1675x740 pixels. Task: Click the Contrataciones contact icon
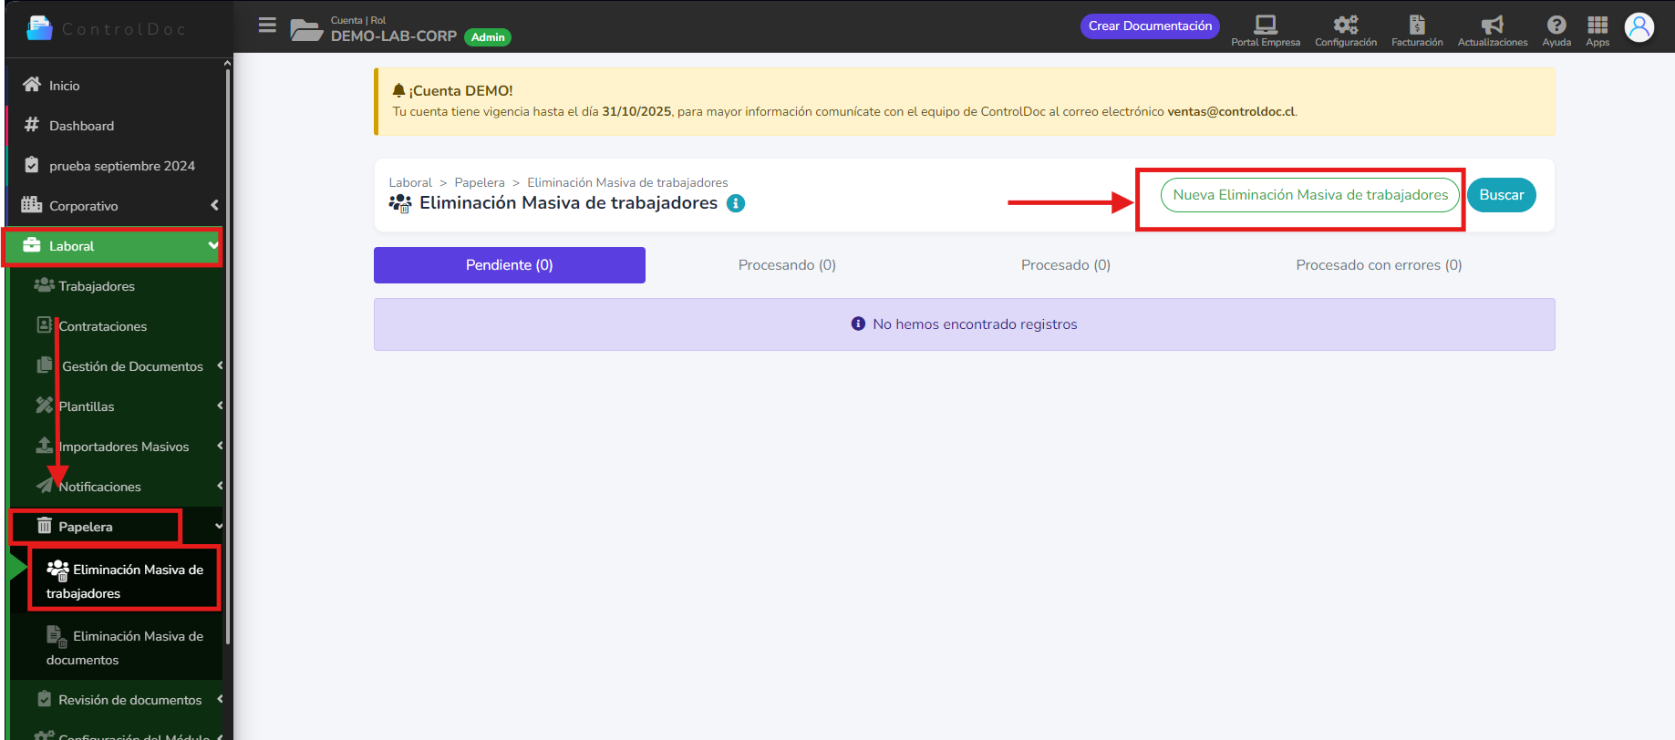click(44, 324)
